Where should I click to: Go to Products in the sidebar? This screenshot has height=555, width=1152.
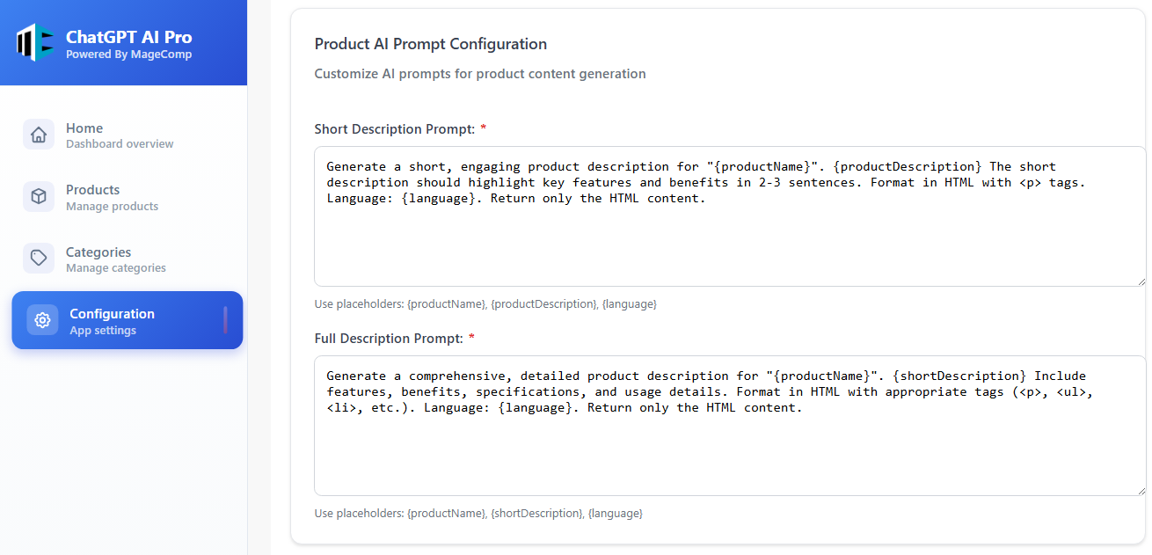pos(92,190)
